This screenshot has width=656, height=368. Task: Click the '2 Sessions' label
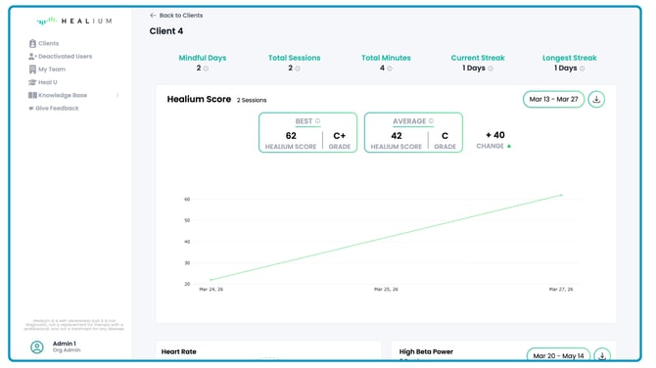(252, 100)
